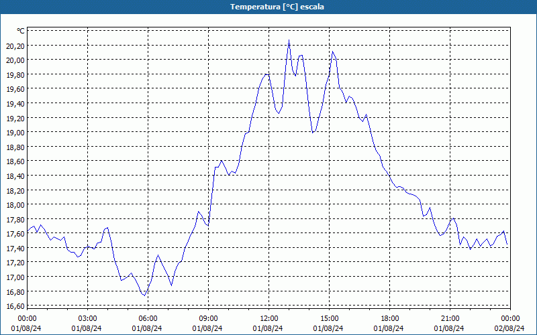Pick the 19,40 y-axis value
This screenshot has width=537, height=335.
(15, 104)
